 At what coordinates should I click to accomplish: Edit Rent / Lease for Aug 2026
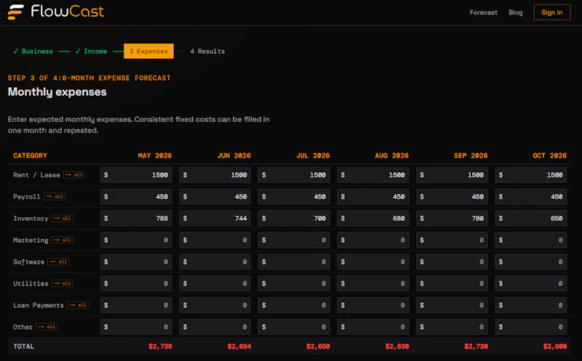click(x=373, y=175)
